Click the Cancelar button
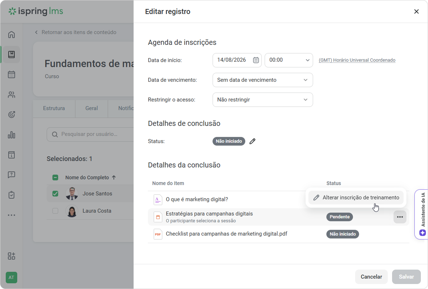 coord(371,277)
